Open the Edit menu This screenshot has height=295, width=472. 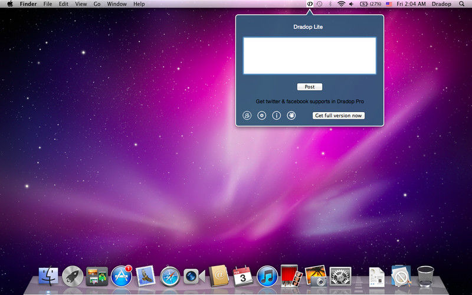[x=64, y=4]
